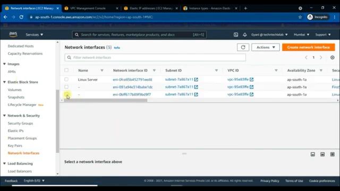Switch to Elastic IP addresses tab

[x=150, y=8]
